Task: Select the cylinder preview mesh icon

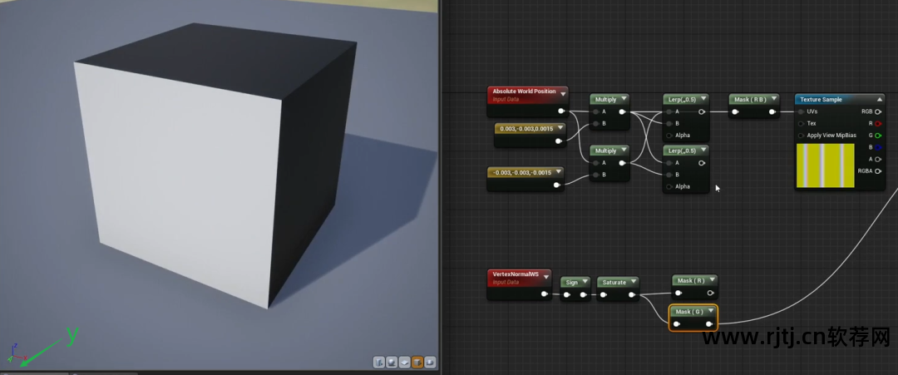Action: tap(379, 363)
